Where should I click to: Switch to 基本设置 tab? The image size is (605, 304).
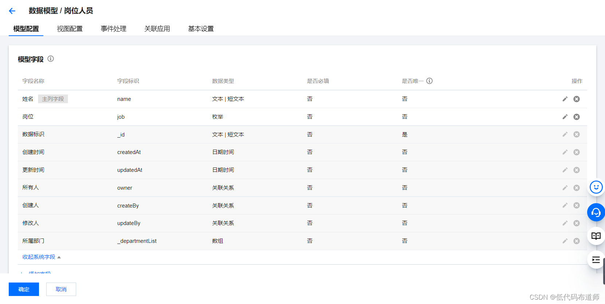coord(201,29)
